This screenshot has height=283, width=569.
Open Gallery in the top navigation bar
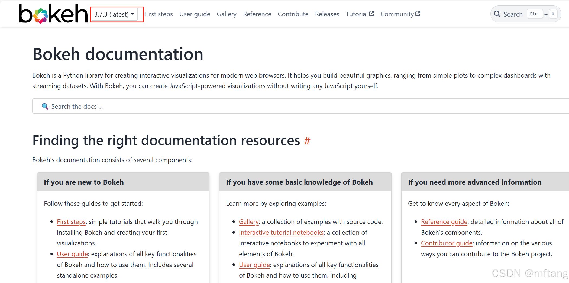pyautogui.click(x=227, y=14)
